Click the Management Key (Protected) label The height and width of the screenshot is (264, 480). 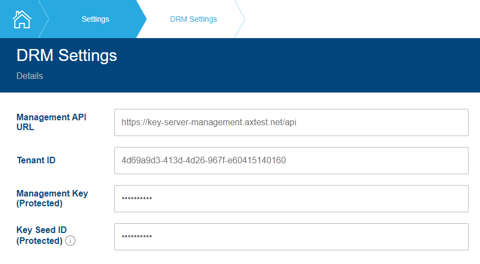52,198
